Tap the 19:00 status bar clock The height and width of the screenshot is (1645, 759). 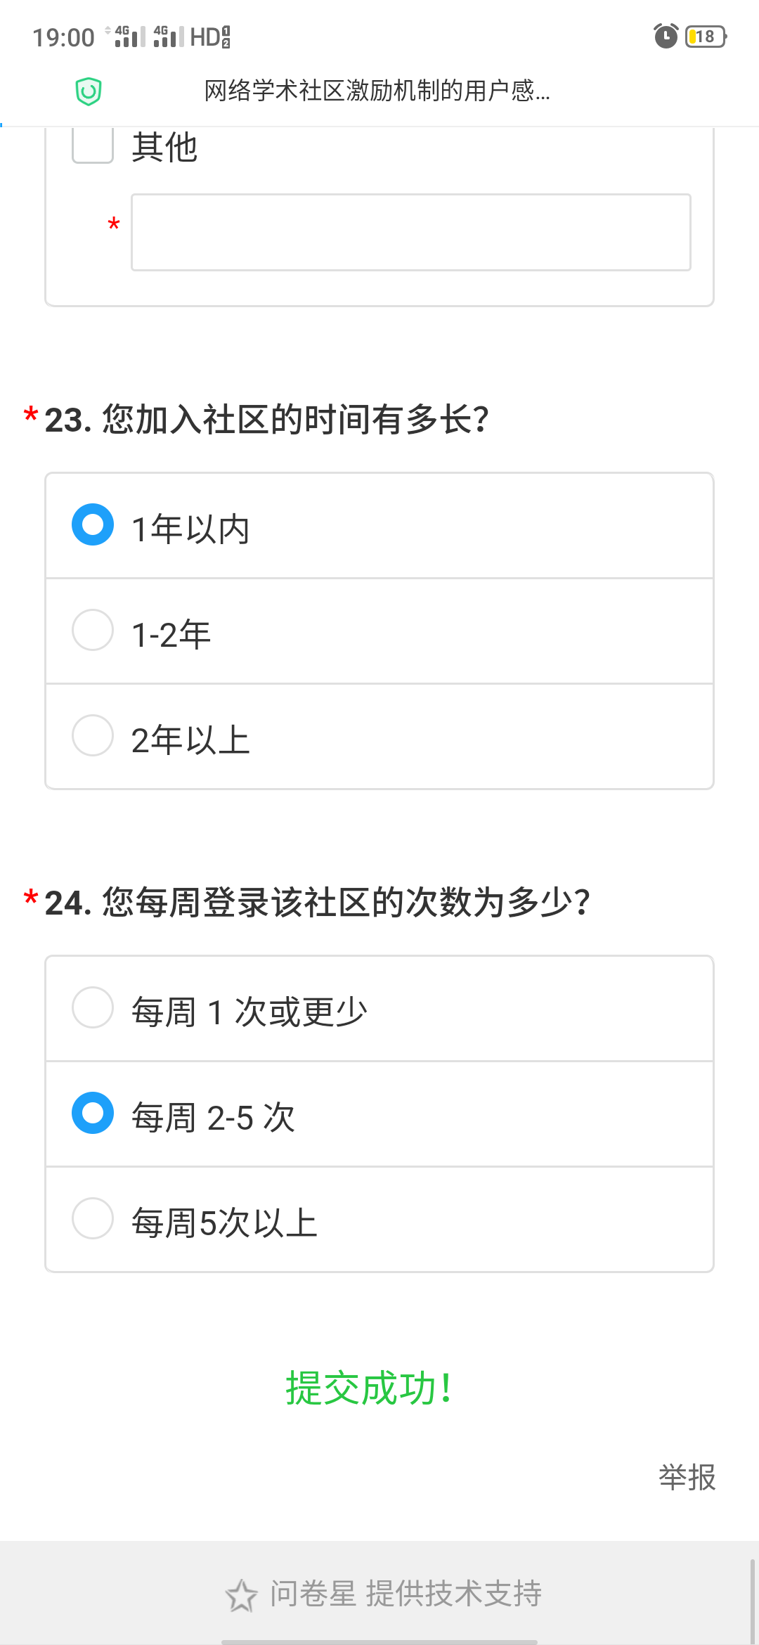(x=63, y=37)
